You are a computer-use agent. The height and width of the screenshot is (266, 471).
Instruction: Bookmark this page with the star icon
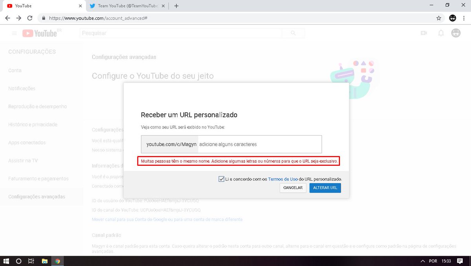(439, 18)
